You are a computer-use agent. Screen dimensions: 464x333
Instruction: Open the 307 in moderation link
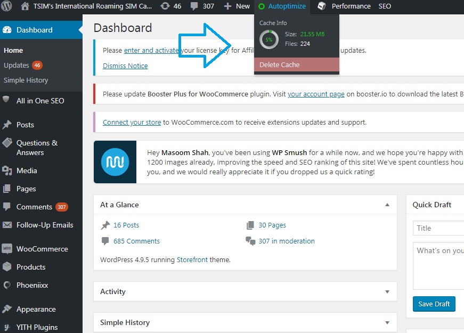coord(287,241)
